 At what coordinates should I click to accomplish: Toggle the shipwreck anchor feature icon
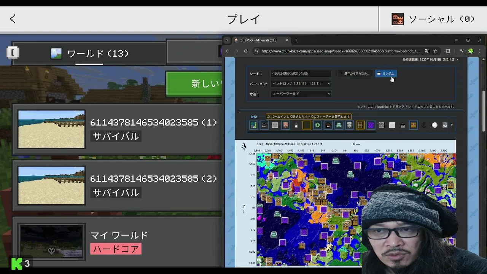pos(424,125)
